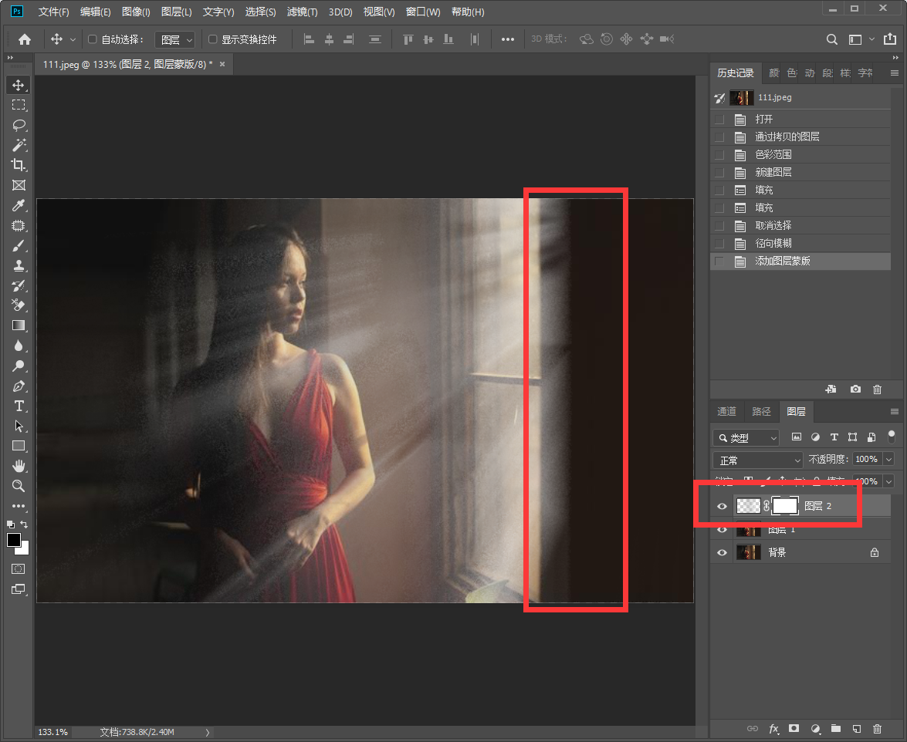This screenshot has height=742, width=907.
Task: Click the fx layer style icon
Action: pos(773,729)
